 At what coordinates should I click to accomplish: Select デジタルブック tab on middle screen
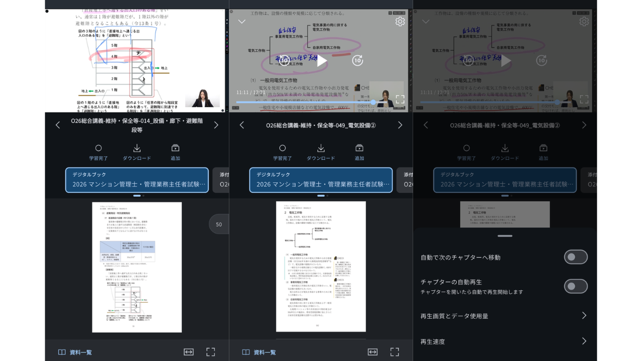(x=321, y=180)
